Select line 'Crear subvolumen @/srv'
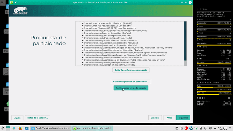Screen dimensions: 233x131 (107, 35)
